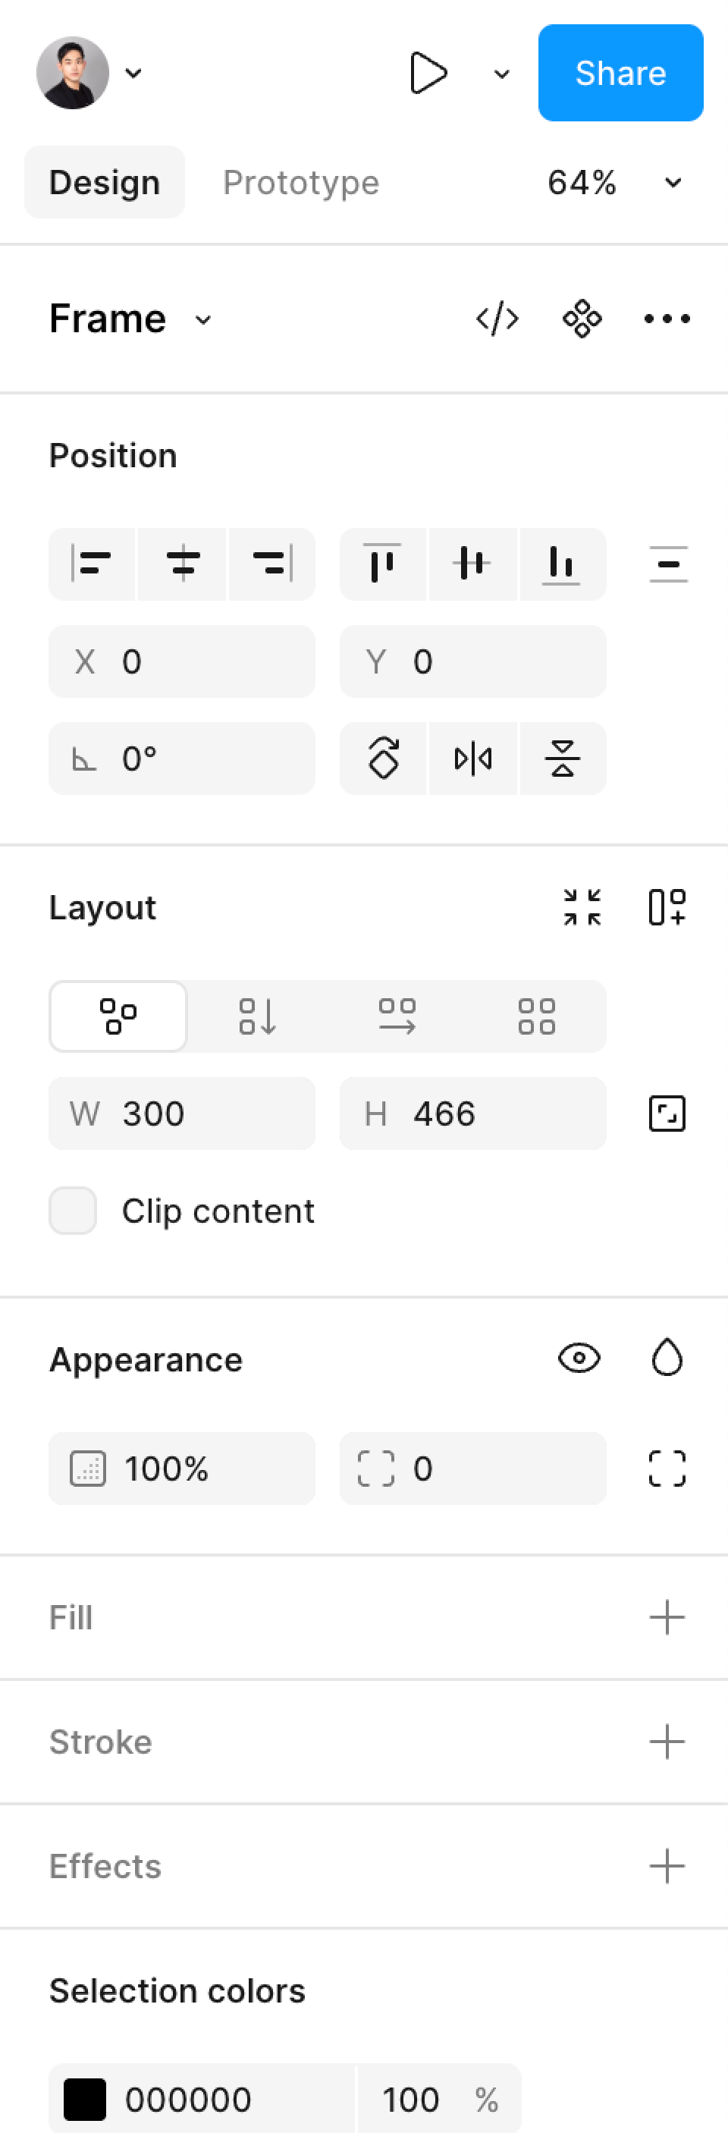
Task: Click the blue Share button
Action: (x=620, y=73)
